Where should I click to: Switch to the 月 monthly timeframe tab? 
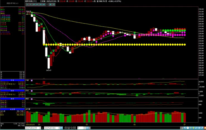[x=54, y=4]
